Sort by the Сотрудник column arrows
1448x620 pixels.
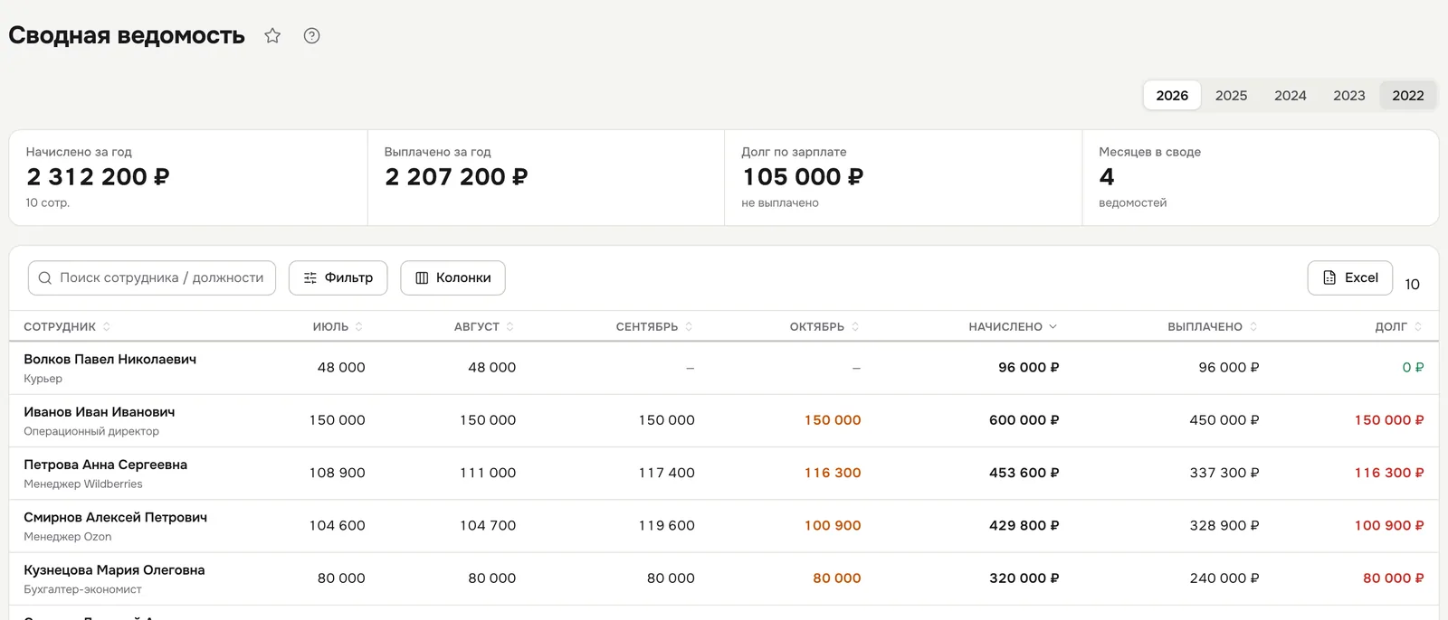pyautogui.click(x=107, y=327)
